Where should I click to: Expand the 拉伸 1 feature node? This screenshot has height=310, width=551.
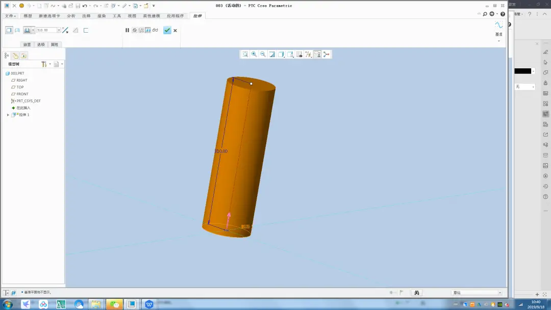click(x=8, y=115)
